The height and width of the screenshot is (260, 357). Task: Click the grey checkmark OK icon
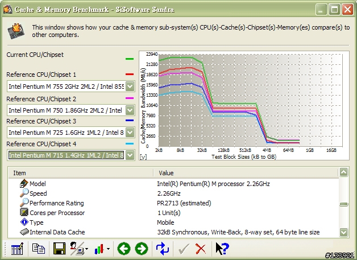[184, 249]
